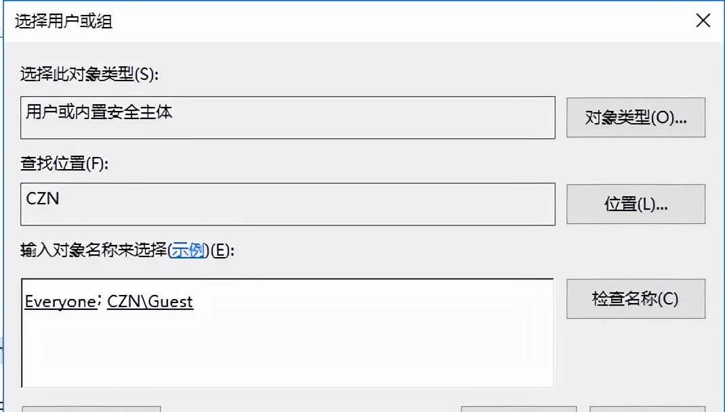Click the semicolon between Everyone and CZN\Guest
725x412 pixels.
(x=100, y=301)
